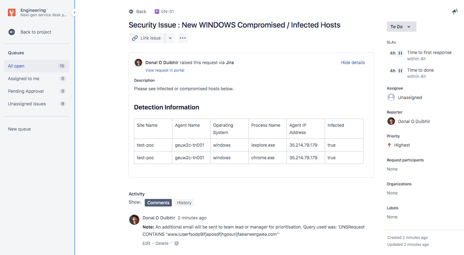Open the Unassigned issues queue
This screenshot has width=464, height=255.
[27, 104]
